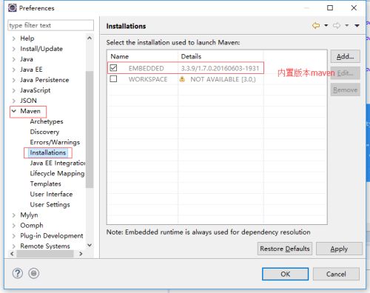
Task: Click the horizontal scrollbar thumb in tree
Action: point(45,254)
